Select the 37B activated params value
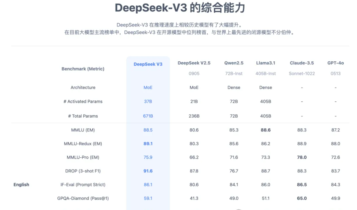The width and height of the screenshot is (357, 210). (x=148, y=101)
